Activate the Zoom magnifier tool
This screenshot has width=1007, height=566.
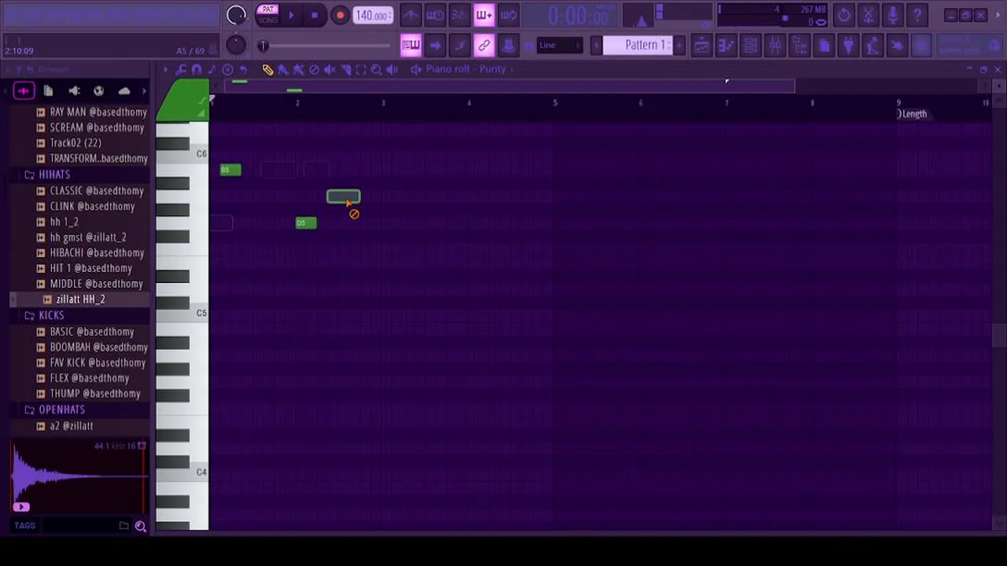point(376,69)
